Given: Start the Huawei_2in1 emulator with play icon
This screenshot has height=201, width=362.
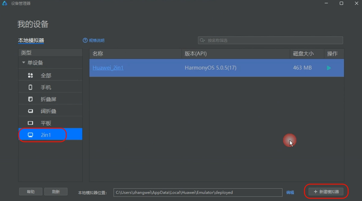Looking at the screenshot, I should click(x=329, y=68).
